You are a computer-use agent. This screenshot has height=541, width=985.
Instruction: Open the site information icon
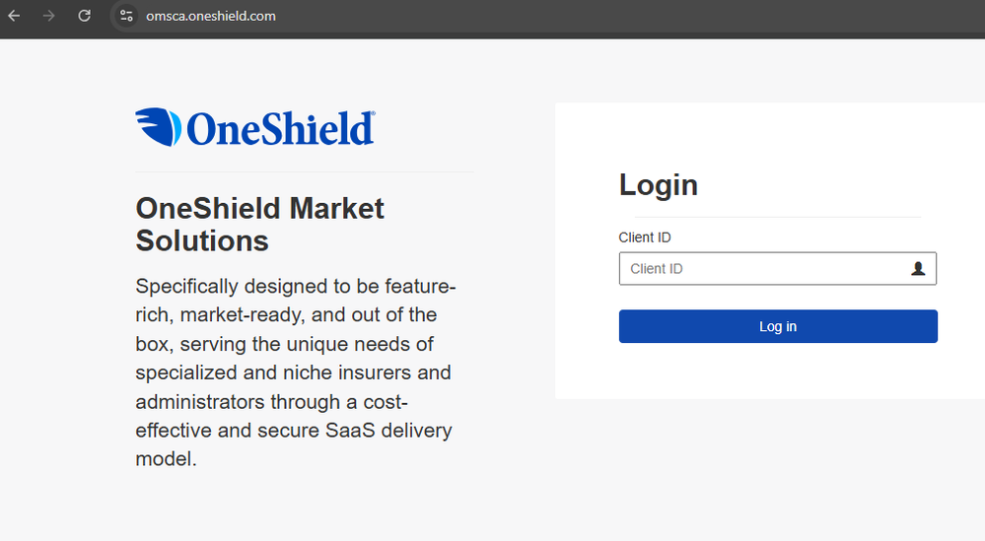coord(126,16)
